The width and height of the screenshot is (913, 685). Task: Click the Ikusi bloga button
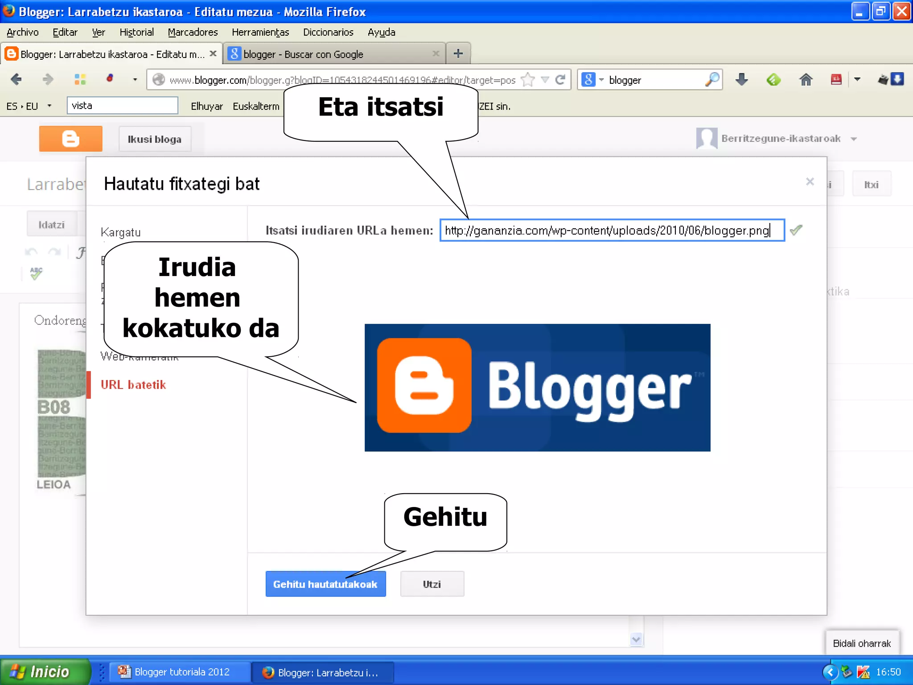155,139
